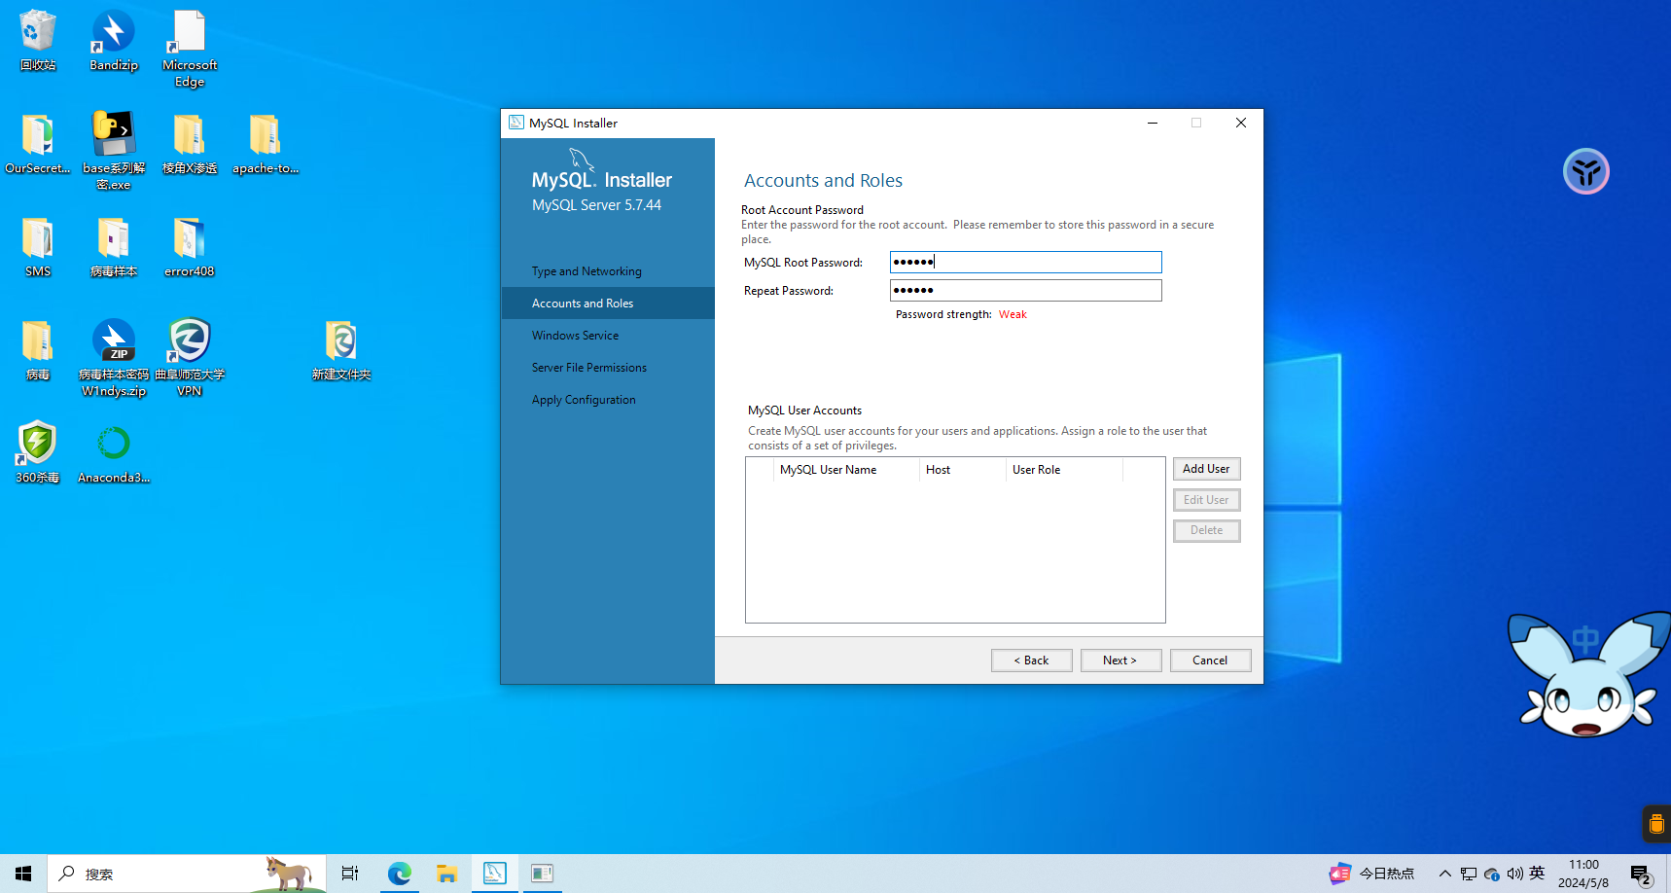Select the Microsoft Edge desktop shortcut
Viewport: 1671px width, 893px height.
tap(190, 47)
